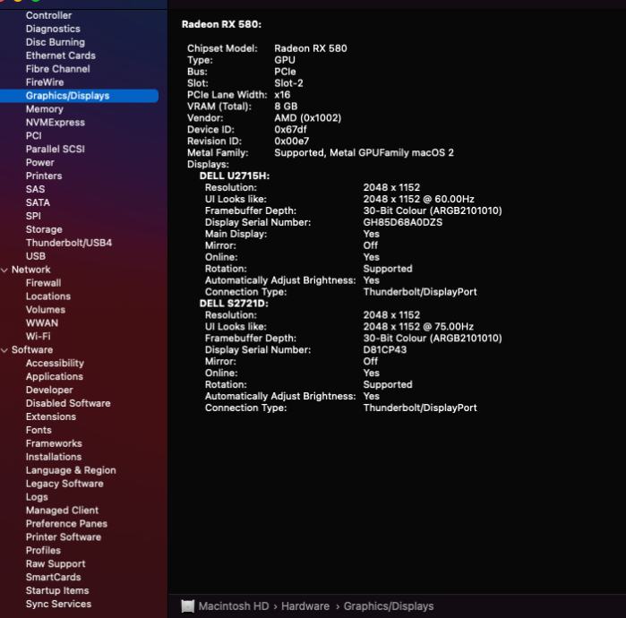Select NVMExpress sidebar item

[56, 122]
